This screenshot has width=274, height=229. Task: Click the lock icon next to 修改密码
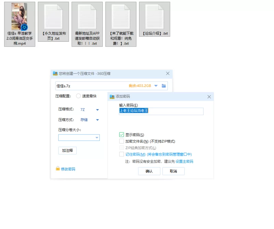(x=58, y=168)
